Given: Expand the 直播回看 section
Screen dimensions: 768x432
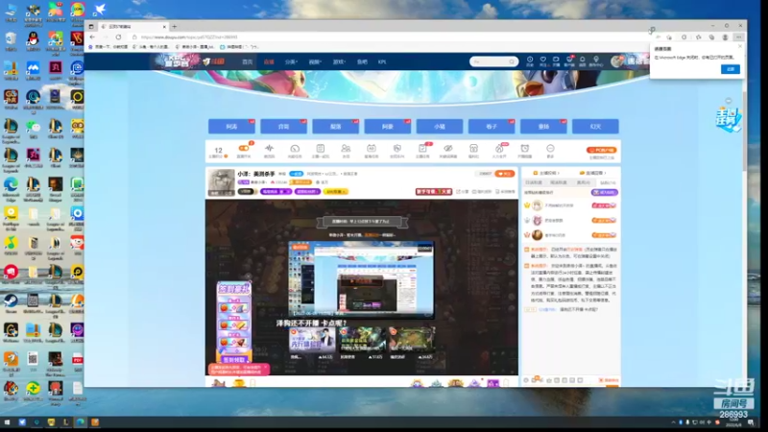Looking at the screenshot, I should [592, 173].
